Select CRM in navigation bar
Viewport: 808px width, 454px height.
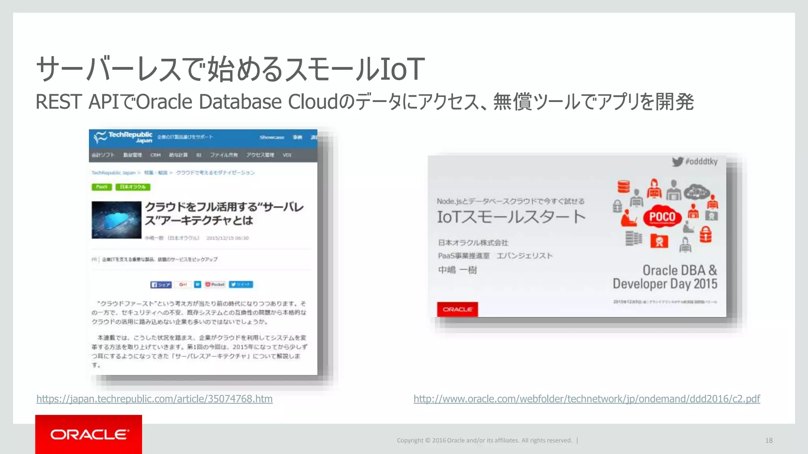[x=155, y=155]
